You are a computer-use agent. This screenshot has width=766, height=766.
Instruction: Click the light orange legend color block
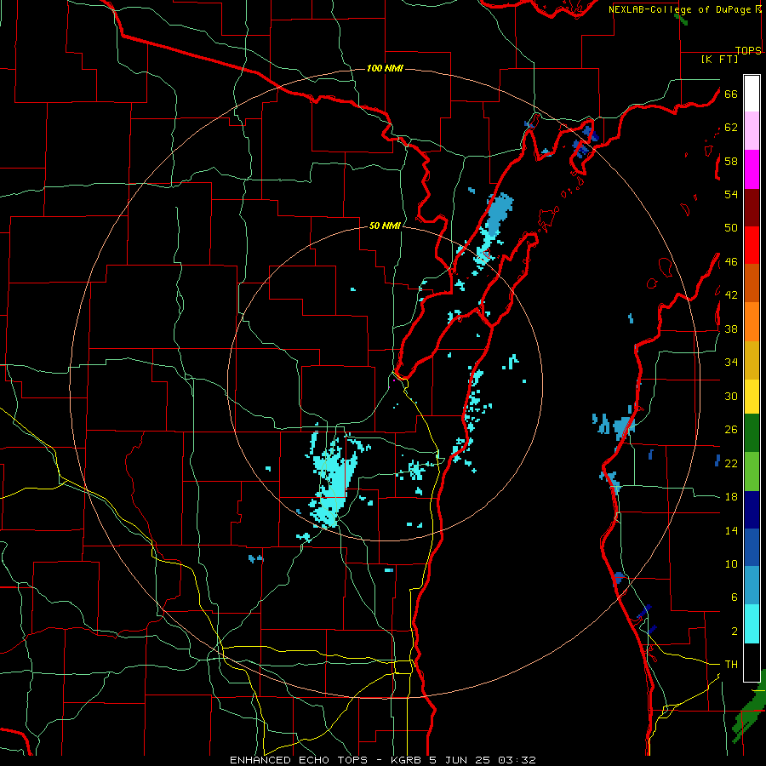[x=752, y=321]
